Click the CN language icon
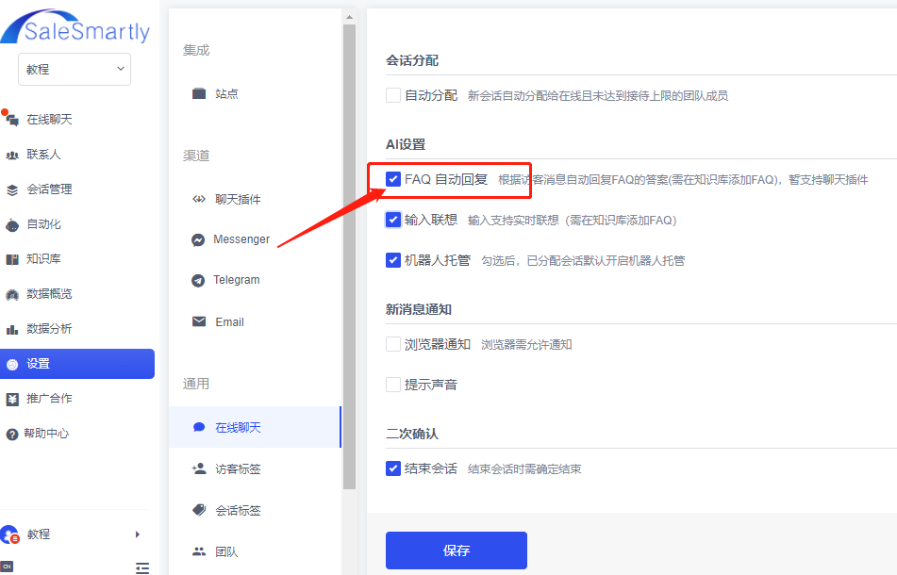The image size is (897, 575). pos(7,567)
